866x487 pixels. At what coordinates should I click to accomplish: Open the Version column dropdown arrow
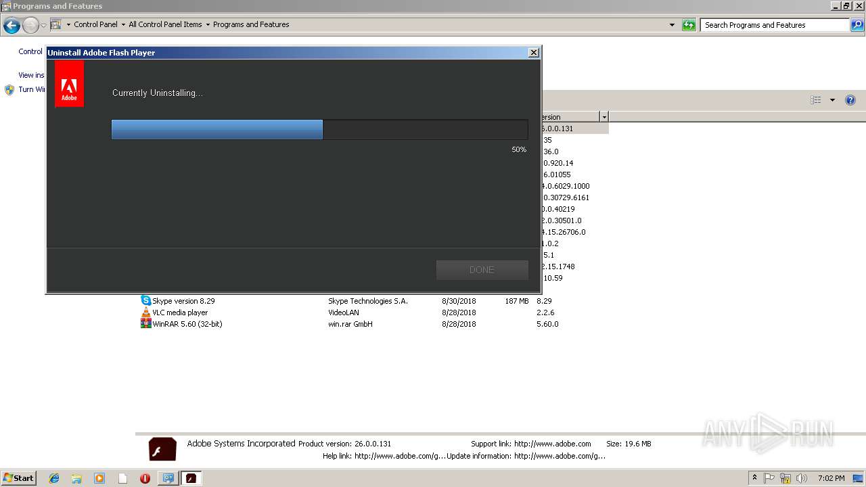tap(604, 117)
